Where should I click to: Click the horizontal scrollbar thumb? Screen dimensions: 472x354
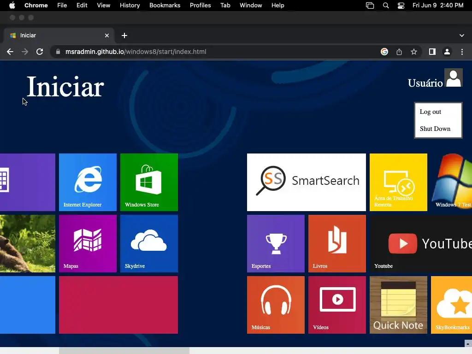click(x=124, y=351)
